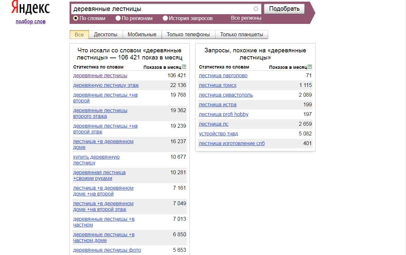Viewport: 406px width, 255px height.
Task: Open the лестница парголово link
Action: (223, 76)
